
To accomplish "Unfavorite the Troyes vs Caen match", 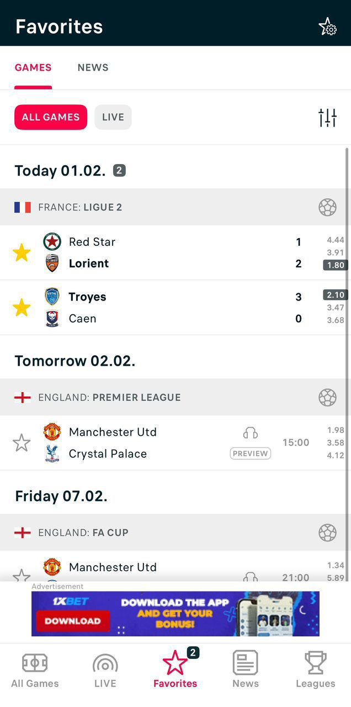I will [x=22, y=308].
